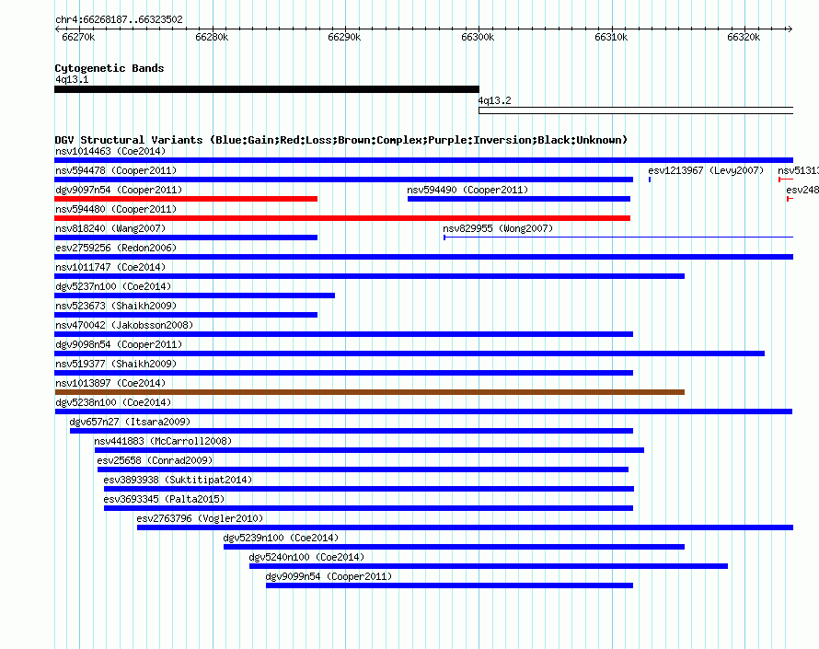Click the 66270k ruler position label
Viewport: 819px width, 649px height.
(78, 37)
